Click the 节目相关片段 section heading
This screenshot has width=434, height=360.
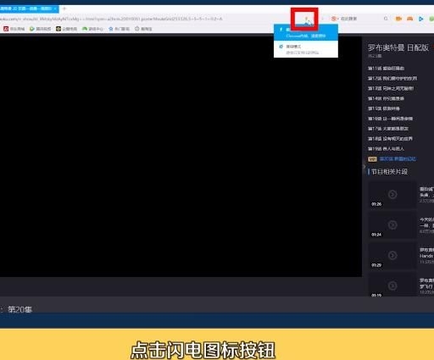click(389, 172)
